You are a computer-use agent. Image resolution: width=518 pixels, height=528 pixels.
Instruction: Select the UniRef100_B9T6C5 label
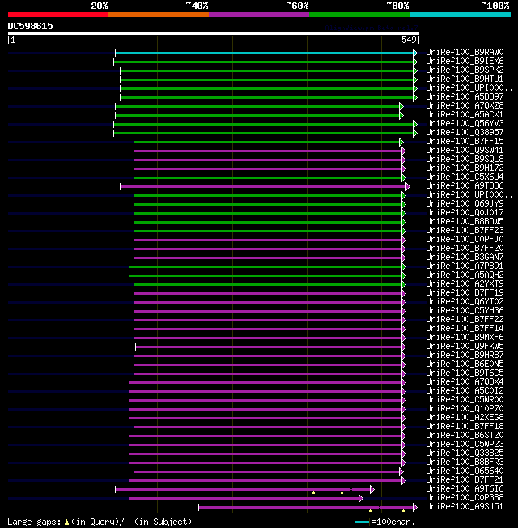465,373
